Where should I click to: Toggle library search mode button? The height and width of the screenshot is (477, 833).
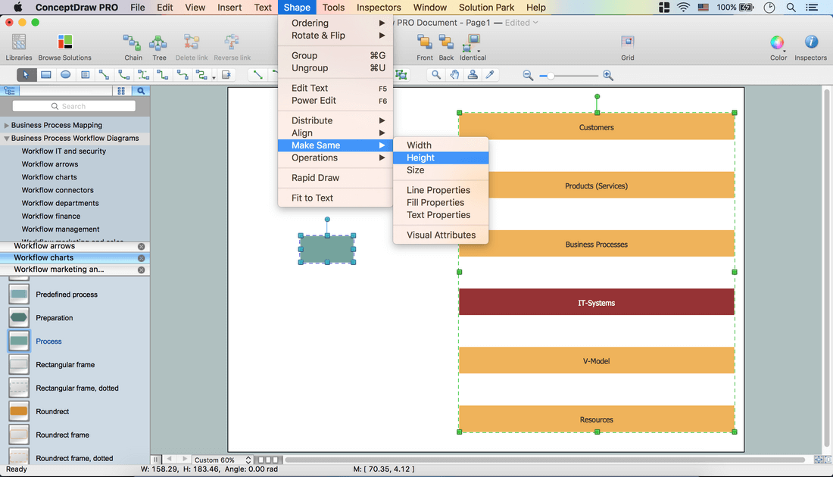tap(141, 91)
